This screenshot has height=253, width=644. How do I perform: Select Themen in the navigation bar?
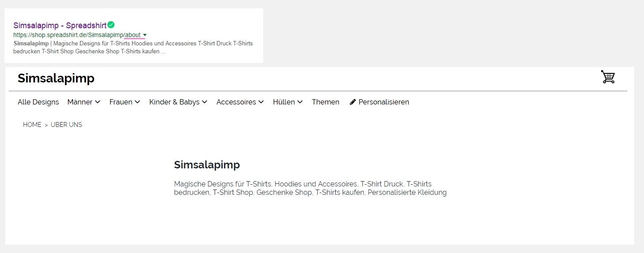(326, 102)
